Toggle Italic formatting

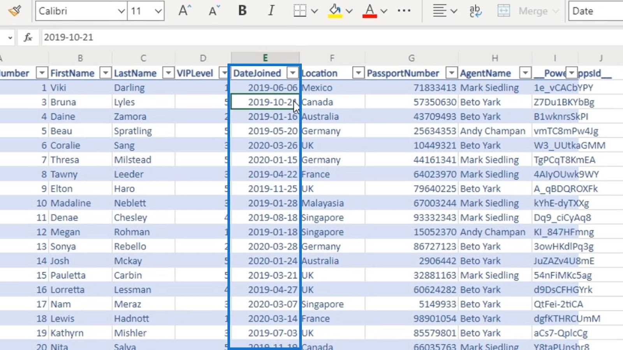point(271,11)
